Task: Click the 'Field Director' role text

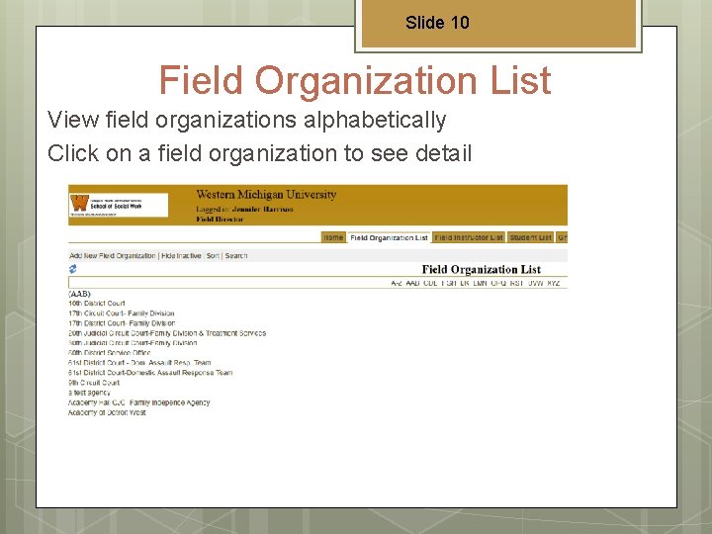Action: click(220, 220)
